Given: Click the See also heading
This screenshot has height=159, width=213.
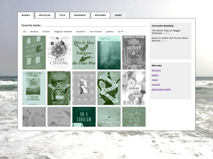Looking at the screenshot, I should [x=157, y=66].
